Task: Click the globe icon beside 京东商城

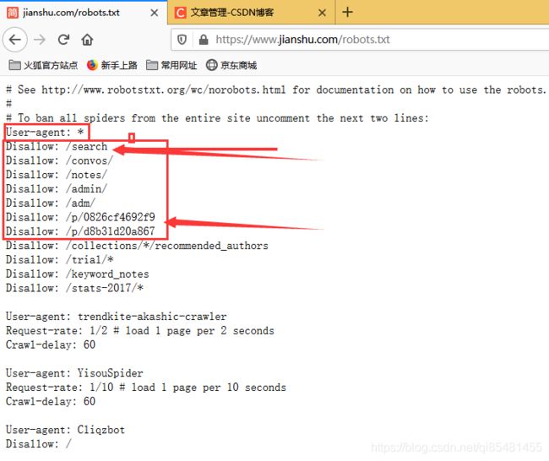Action: tap(211, 65)
